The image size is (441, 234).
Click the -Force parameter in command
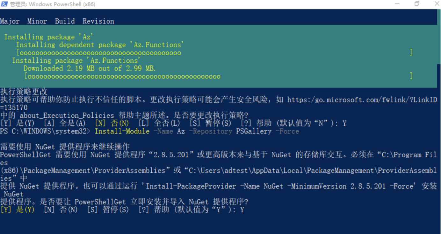pyautogui.click(x=287, y=131)
